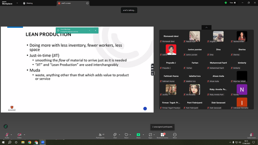
Task: Expand the Share options arrow
Action: coord(144,135)
